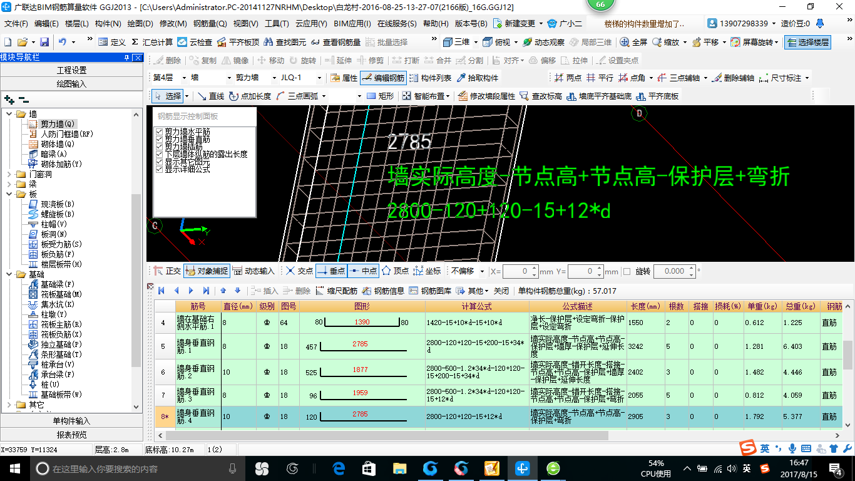This screenshot has width=855, height=481.
Task: Open the 工具(T) menu
Action: [277, 24]
